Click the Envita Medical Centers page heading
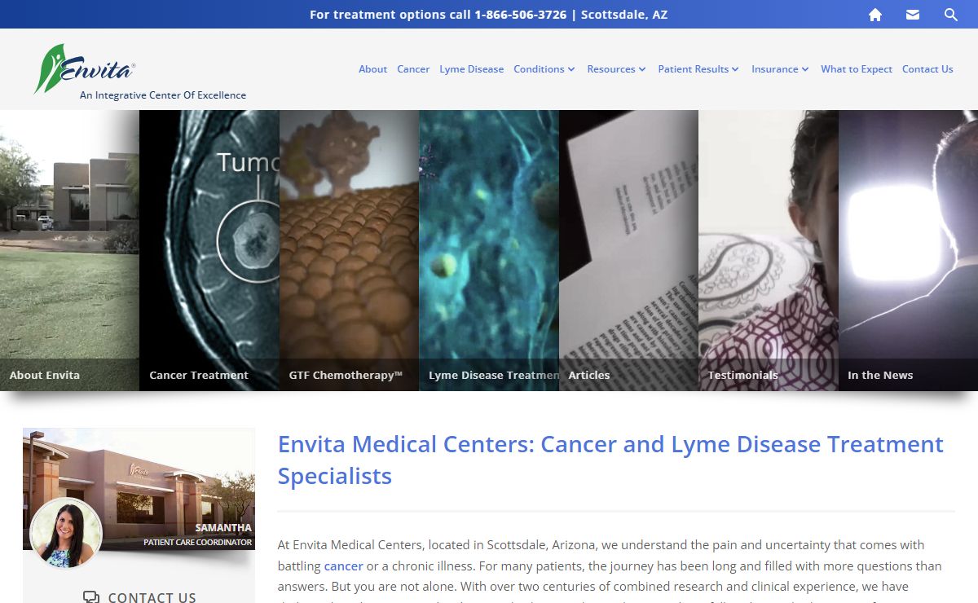 coord(610,460)
